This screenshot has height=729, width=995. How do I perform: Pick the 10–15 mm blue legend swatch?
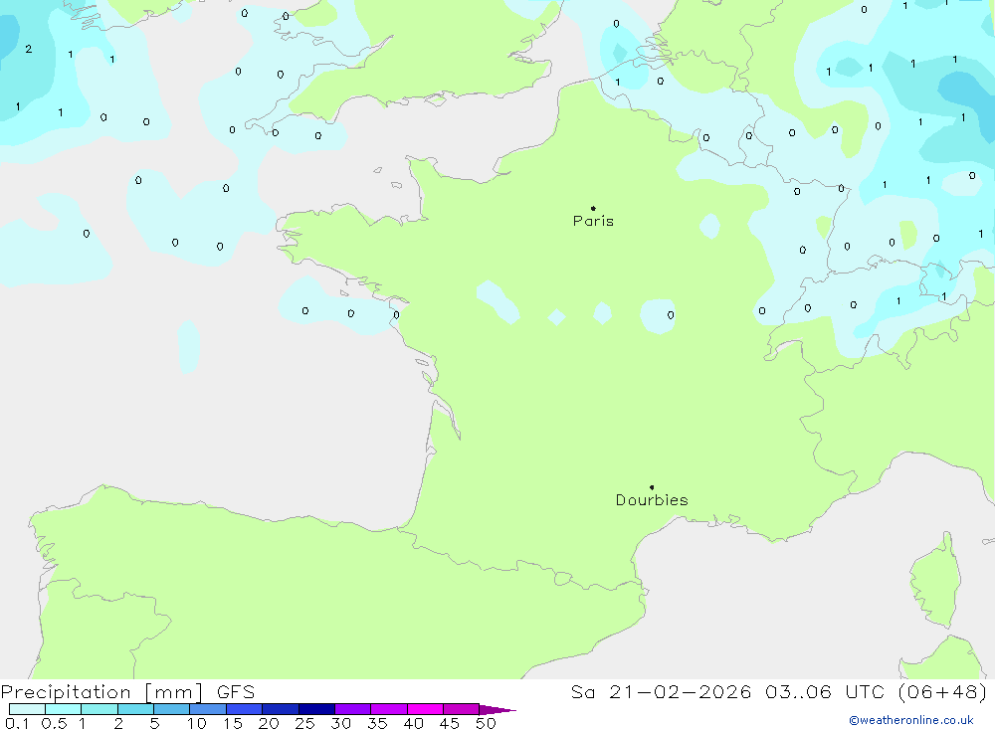pos(208,709)
